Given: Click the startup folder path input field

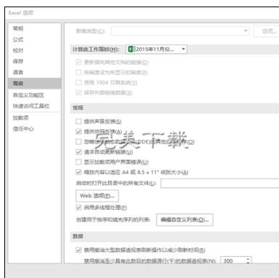Looking at the screenshot, I should [x=220, y=183].
